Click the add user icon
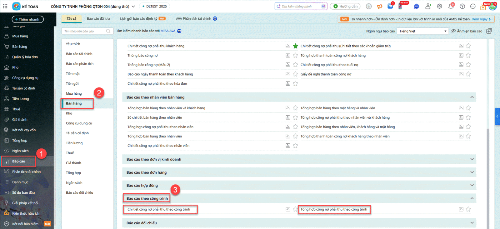The height and width of the screenshot is (229, 500). click(428, 6)
